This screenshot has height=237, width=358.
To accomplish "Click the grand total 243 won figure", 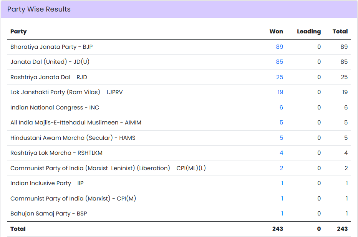I will point(277,229).
